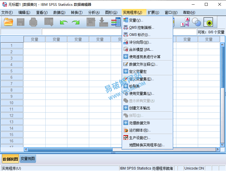Click the Print toolbar icon

point(33,22)
